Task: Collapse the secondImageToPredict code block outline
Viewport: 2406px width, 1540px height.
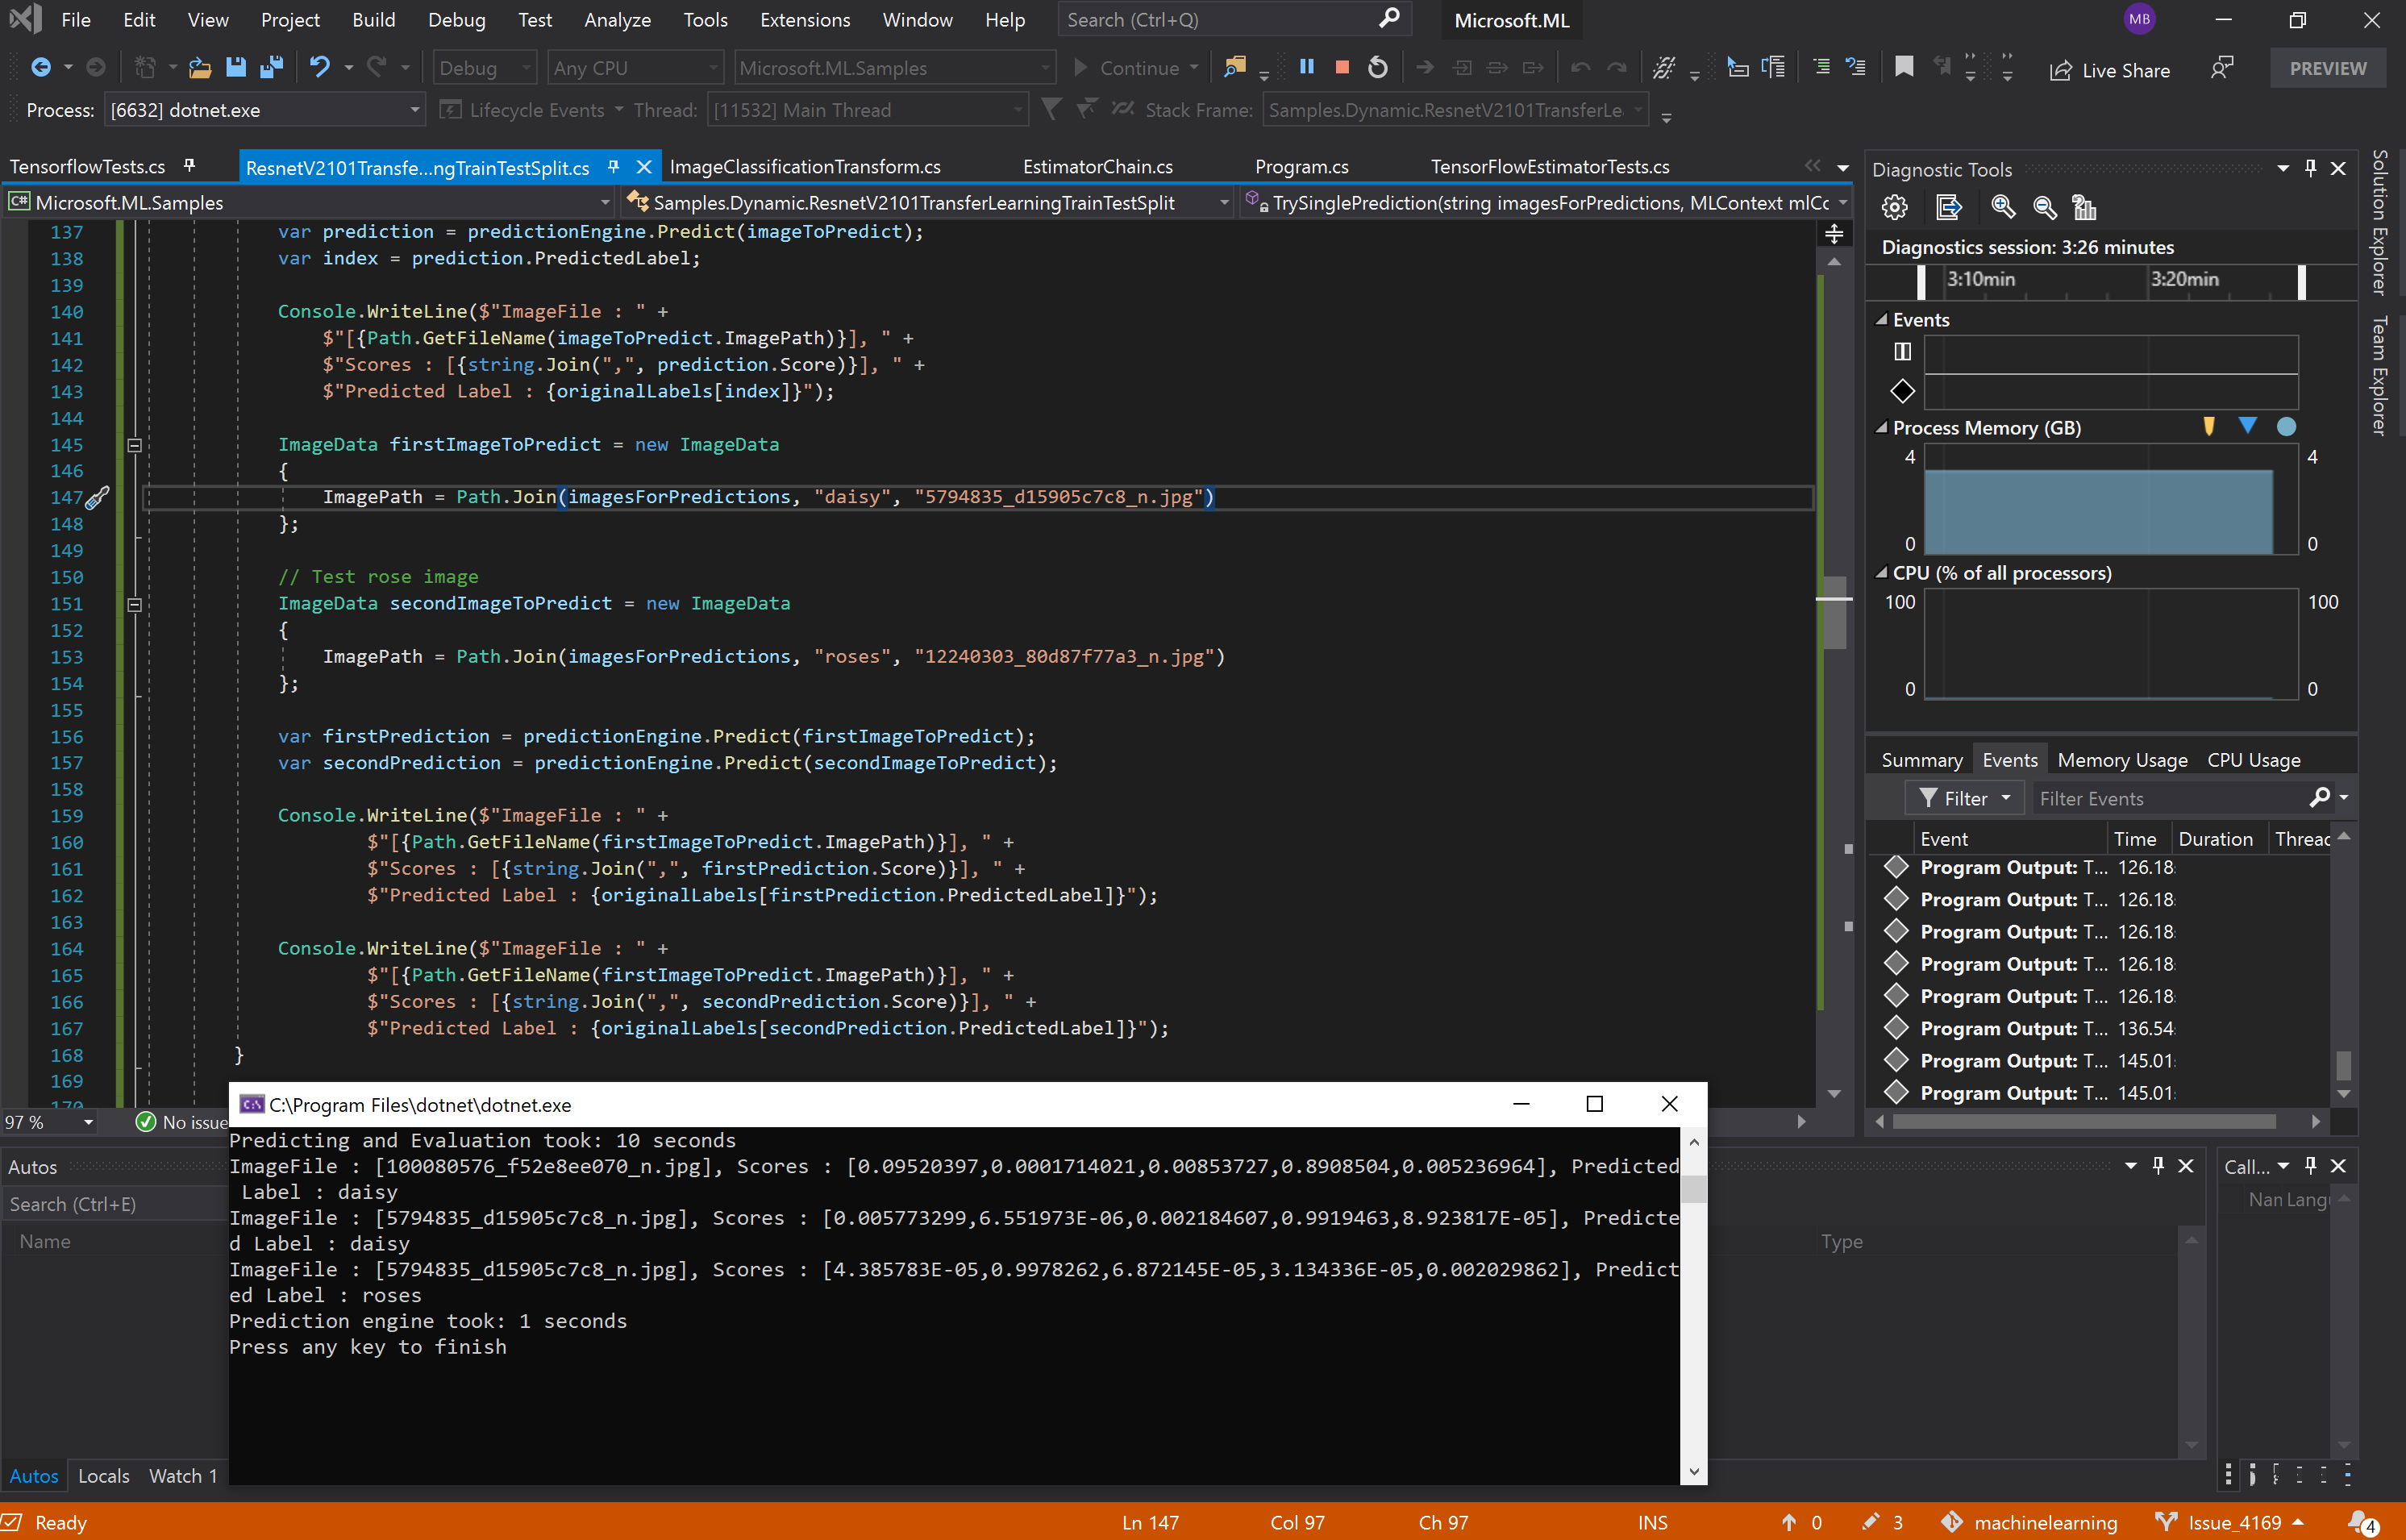Action: click(134, 604)
